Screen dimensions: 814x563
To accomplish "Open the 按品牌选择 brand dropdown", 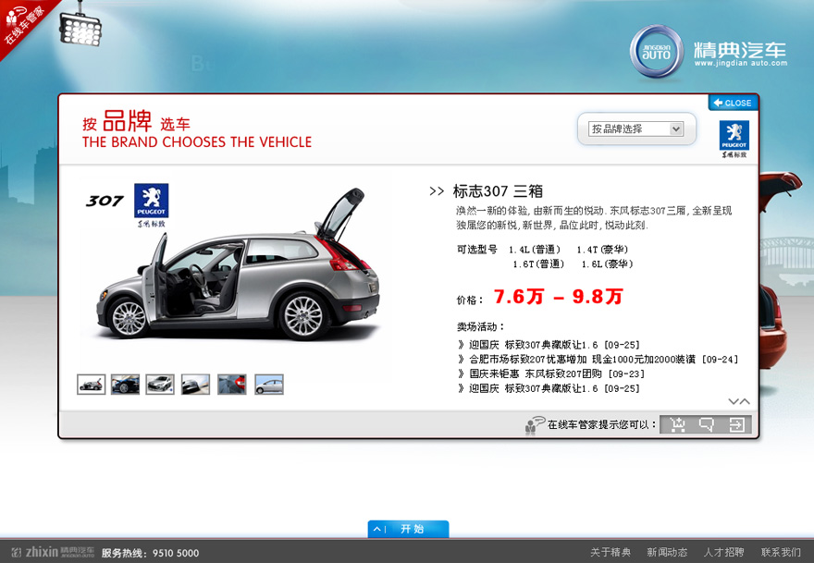I will (x=636, y=129).
